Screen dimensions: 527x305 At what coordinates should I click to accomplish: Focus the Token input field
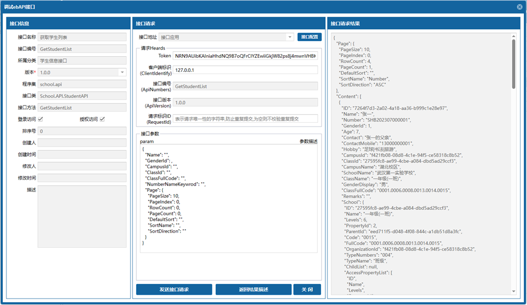245,56
